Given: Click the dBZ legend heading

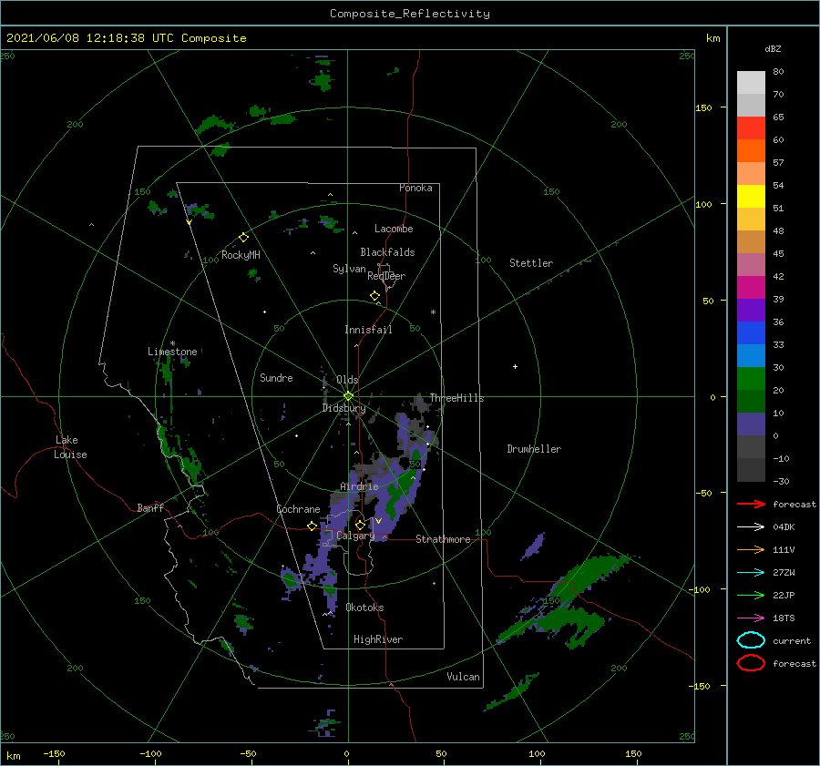Looking at the screenshot, I should pyautogui.click(x=773, y=48).
